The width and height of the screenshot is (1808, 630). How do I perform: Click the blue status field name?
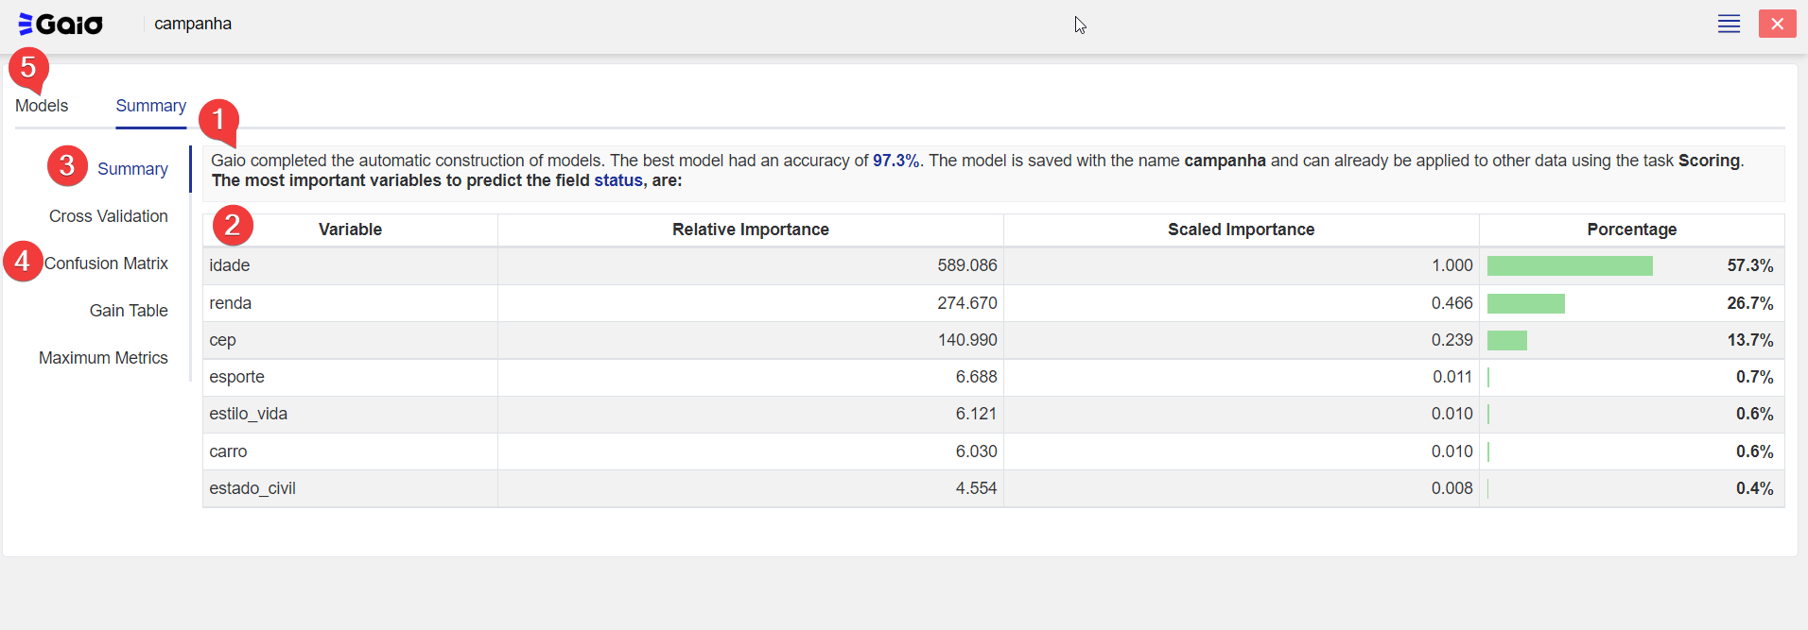point(617,180)
